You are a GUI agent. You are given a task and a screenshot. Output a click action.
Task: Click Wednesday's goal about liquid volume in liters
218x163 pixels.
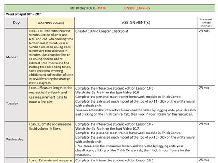click(50, 126)
